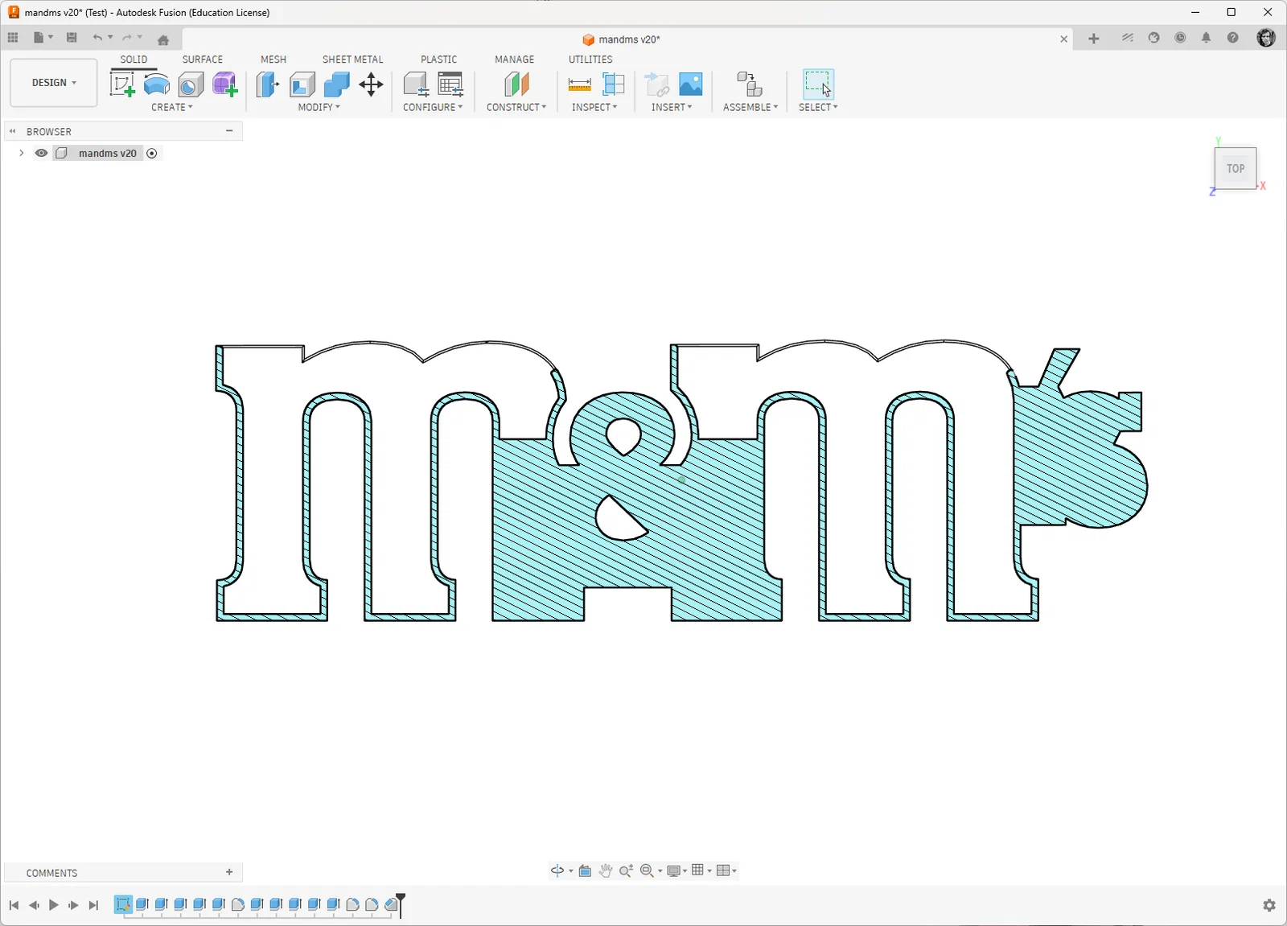Activate the mandms v20 component radio button
1287x926 pixels.
click(x=152, y=153)
